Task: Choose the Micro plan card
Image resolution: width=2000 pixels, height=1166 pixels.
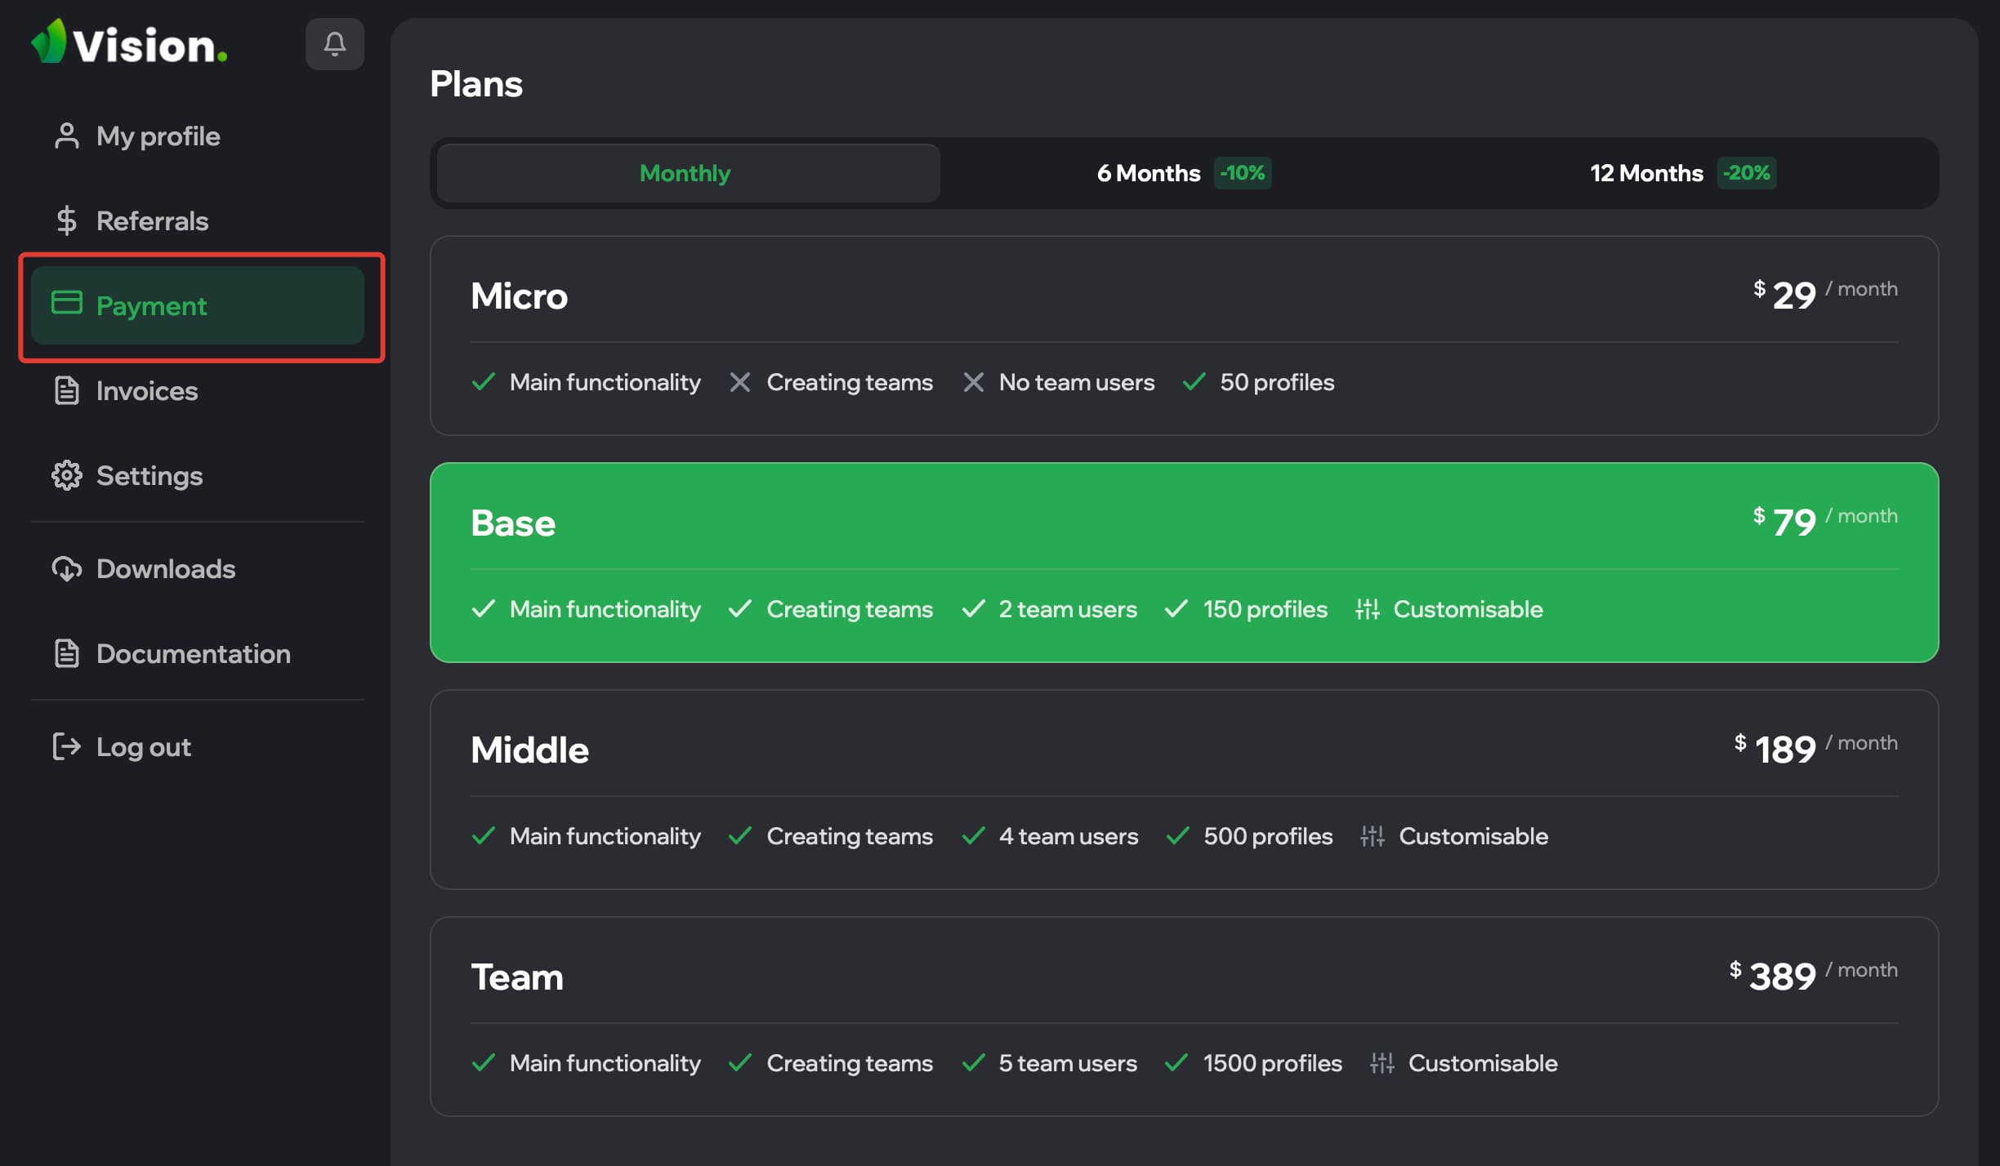Action: tap(1184, 336)
